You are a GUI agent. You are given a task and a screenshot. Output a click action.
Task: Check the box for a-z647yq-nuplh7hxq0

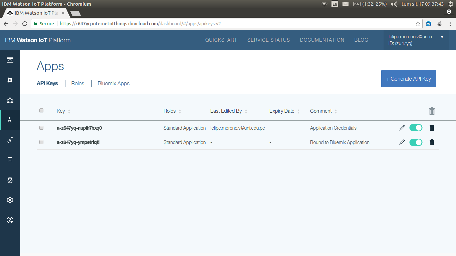pos(41,128)
